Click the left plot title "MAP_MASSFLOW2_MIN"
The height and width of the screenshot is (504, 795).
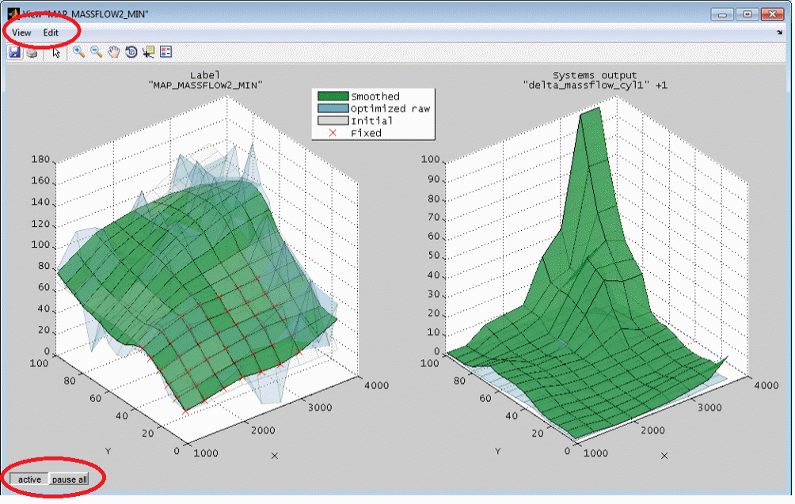pos(205,85)
